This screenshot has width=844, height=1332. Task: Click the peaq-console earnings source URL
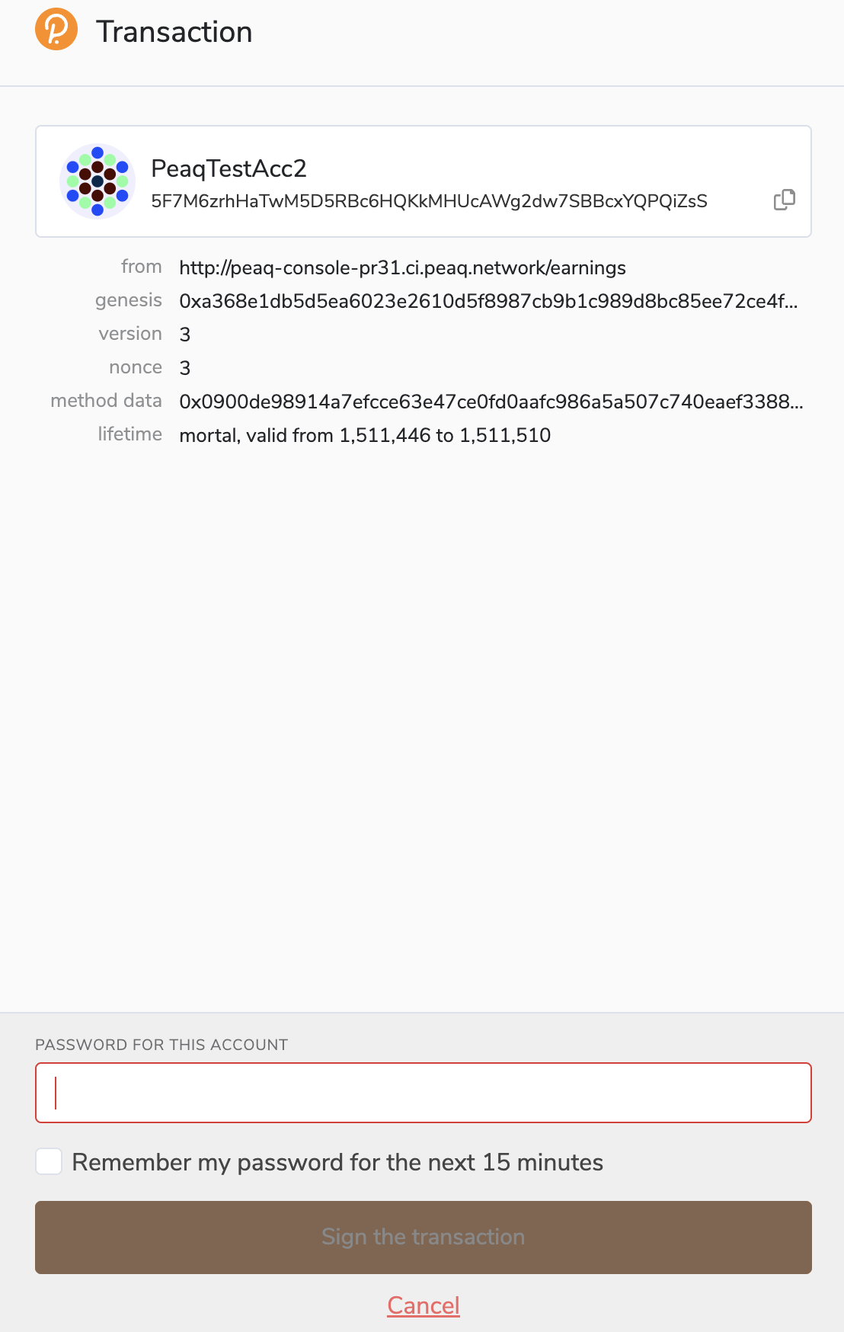pos(402,268)
